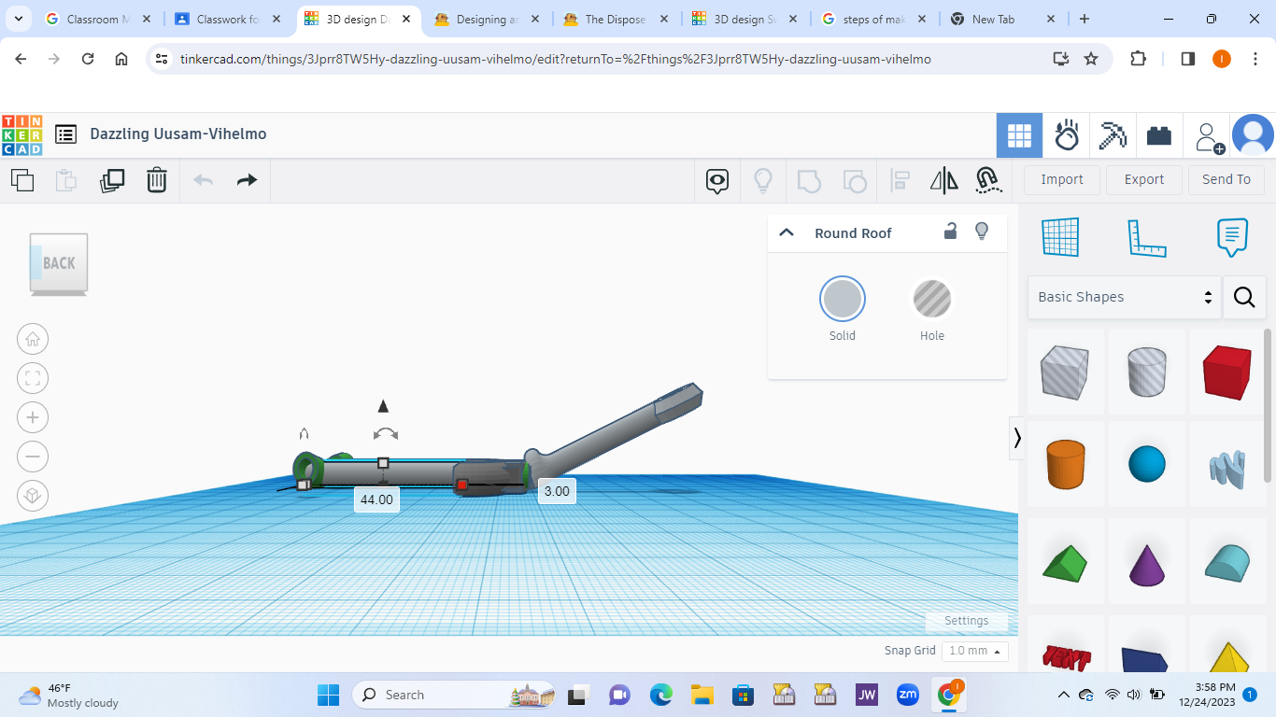Viewport: 1276px width, 717px height.
Task: Click the Chrome icon in taskbar
Action: 948,695
